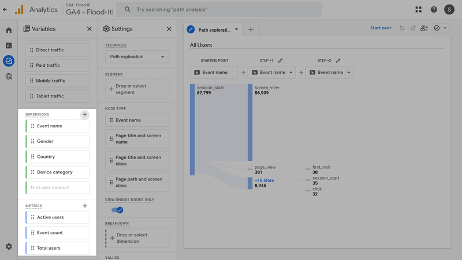Close the Variables panel

point(89,29)
